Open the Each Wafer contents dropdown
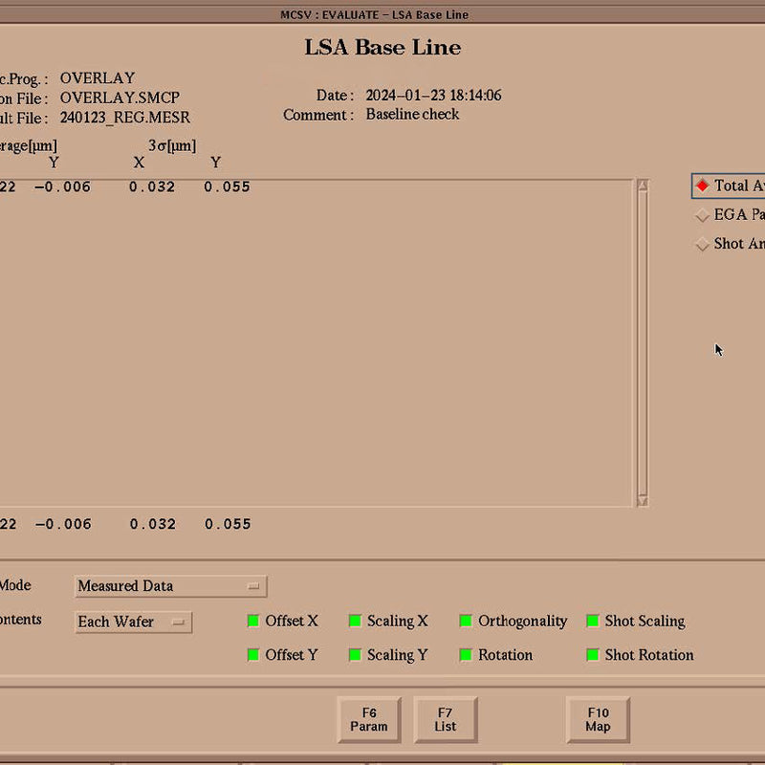Viewport: 765px width, 765px height. [132, 622]
